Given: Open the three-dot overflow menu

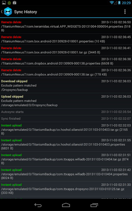Looking at the screenshot, I should click(x=125, y=12).
